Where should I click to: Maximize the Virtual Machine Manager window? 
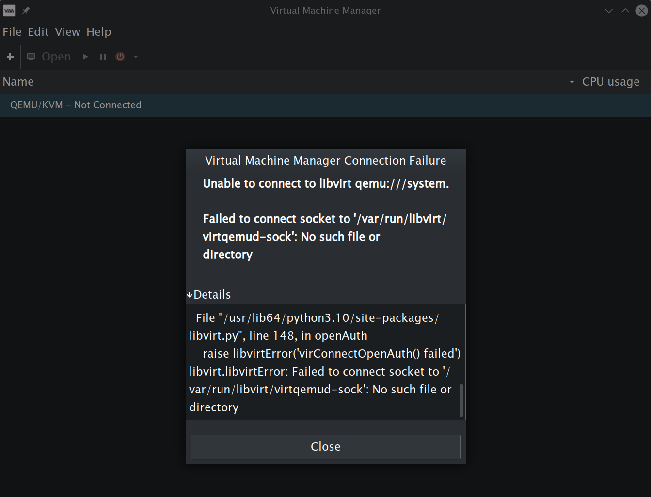click(x=625, y=11)
